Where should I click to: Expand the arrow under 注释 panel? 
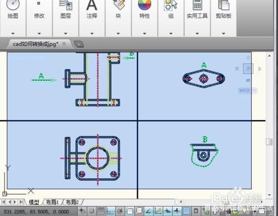point(92,33)
